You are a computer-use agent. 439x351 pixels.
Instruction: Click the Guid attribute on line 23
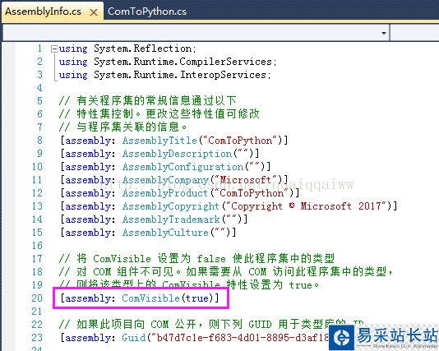[x=195, y=338]
